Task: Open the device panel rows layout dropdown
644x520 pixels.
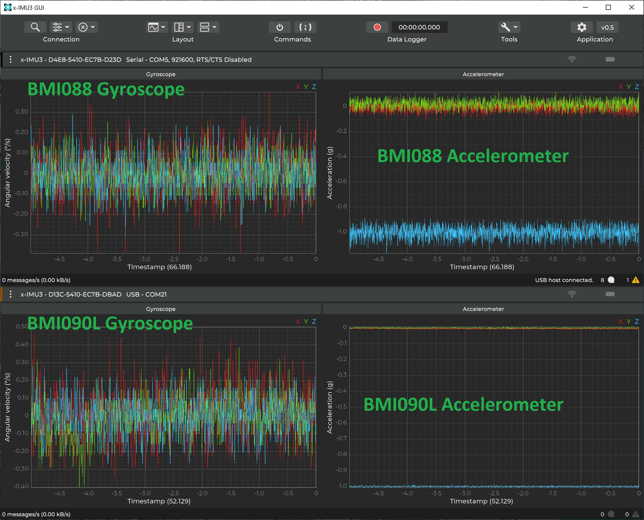Action: click(x=208, y=27)
